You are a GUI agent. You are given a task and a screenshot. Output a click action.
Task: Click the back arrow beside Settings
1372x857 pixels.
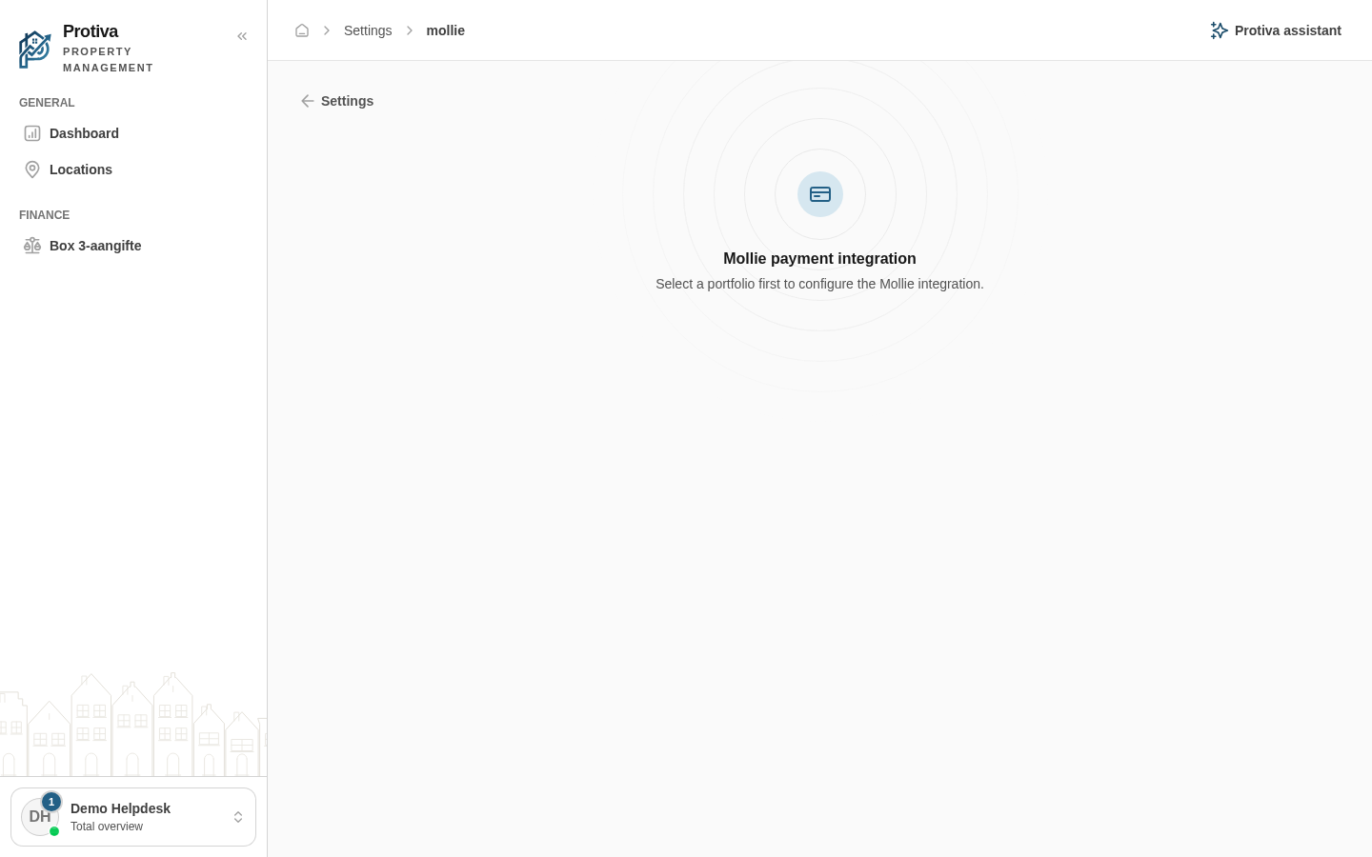308,101
